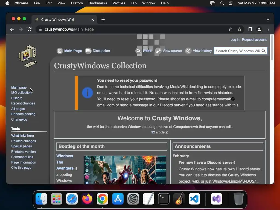Image resolution: width=280 pixels, height=210 pixels.
Task: Open Trash from the Dock
Action: click(x=238, y=199)
